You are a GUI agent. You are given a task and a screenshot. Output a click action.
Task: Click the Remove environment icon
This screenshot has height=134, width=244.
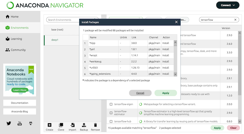(x=96, y=125)
